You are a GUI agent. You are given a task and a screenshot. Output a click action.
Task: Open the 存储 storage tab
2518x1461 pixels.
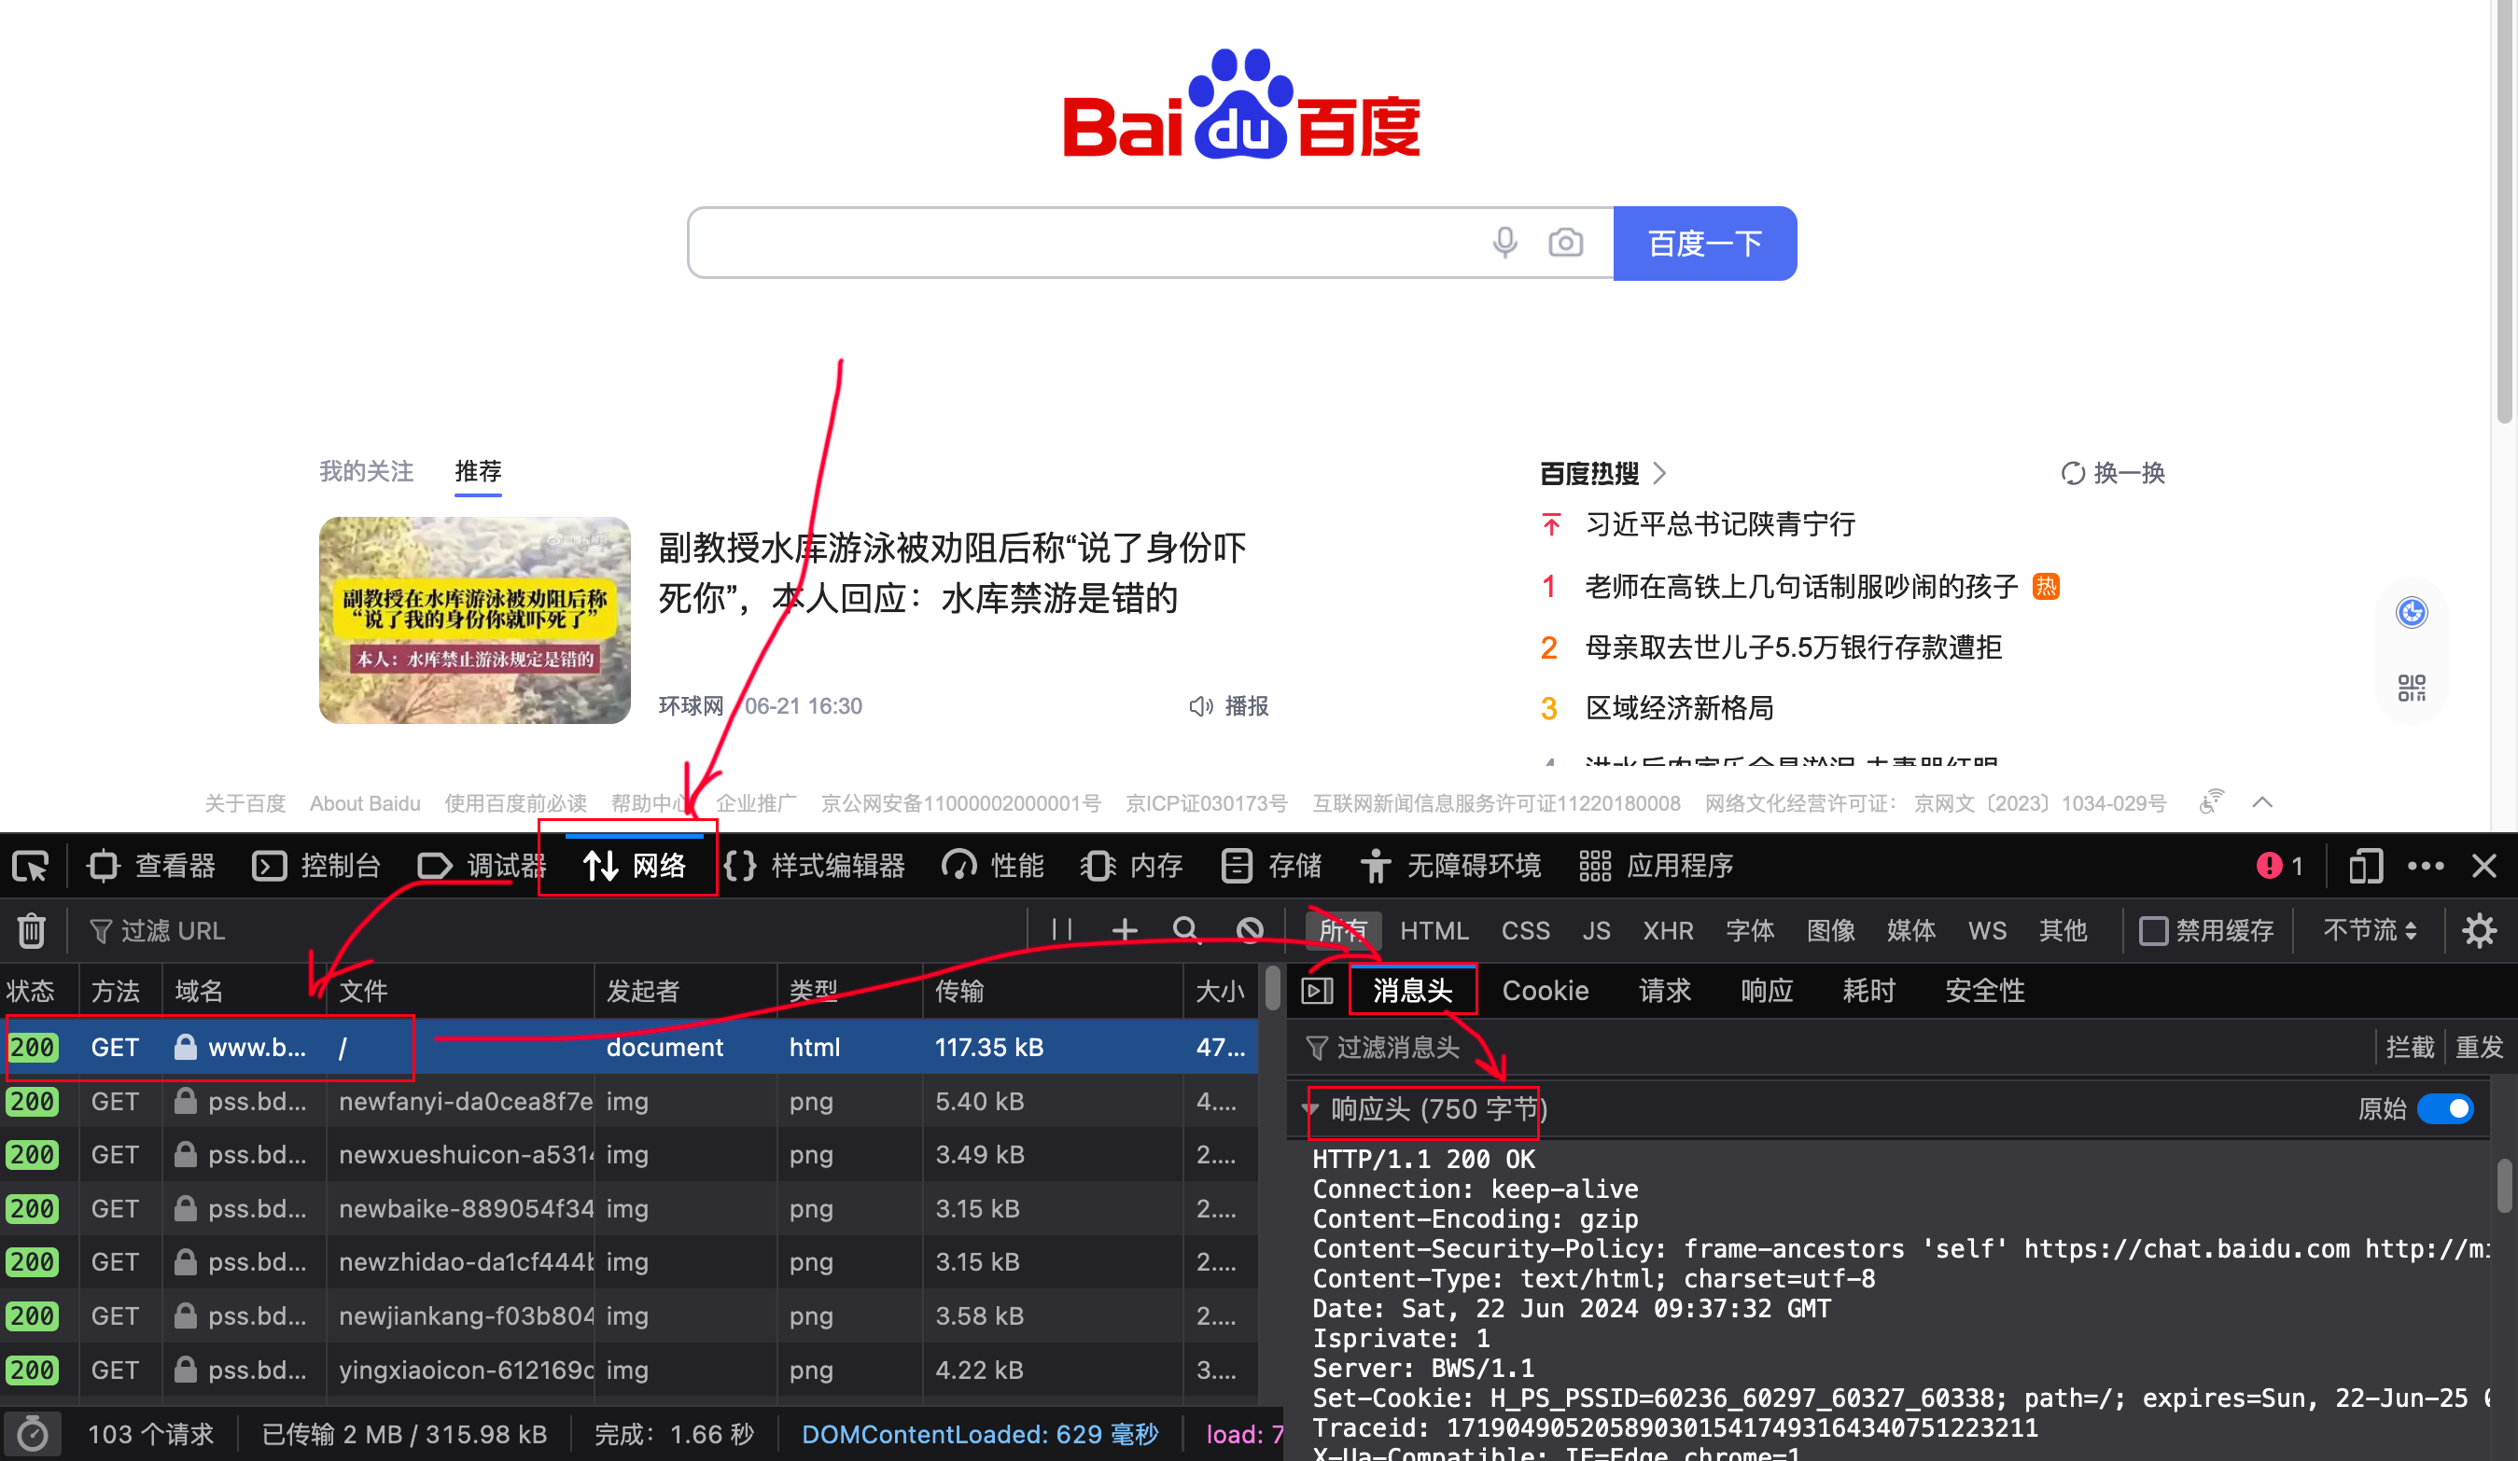[x=1271, y=865]
